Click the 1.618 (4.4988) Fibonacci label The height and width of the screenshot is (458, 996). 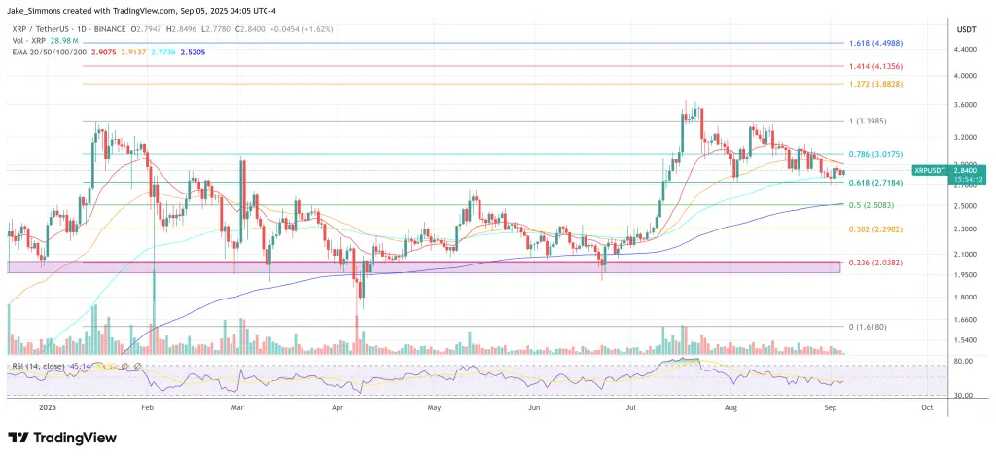[x=876, y=43]
